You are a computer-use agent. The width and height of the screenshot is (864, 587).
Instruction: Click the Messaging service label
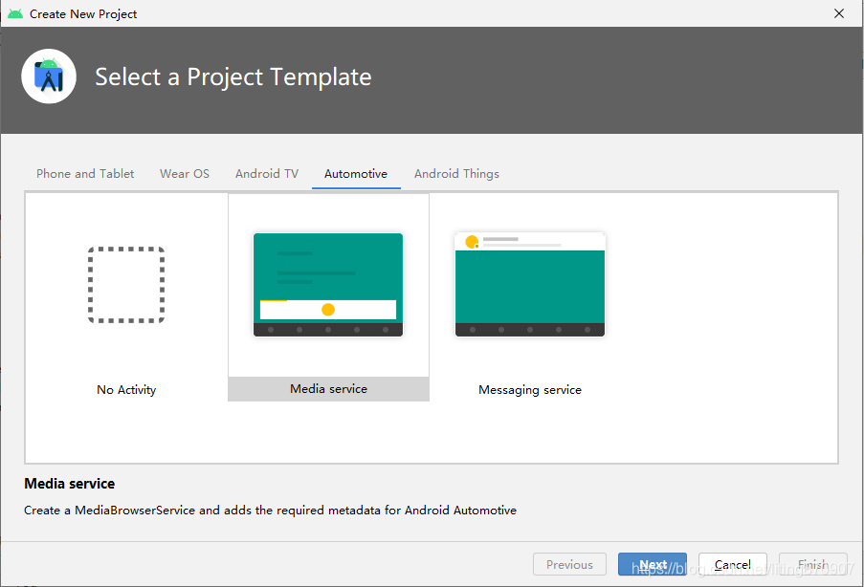529,390
